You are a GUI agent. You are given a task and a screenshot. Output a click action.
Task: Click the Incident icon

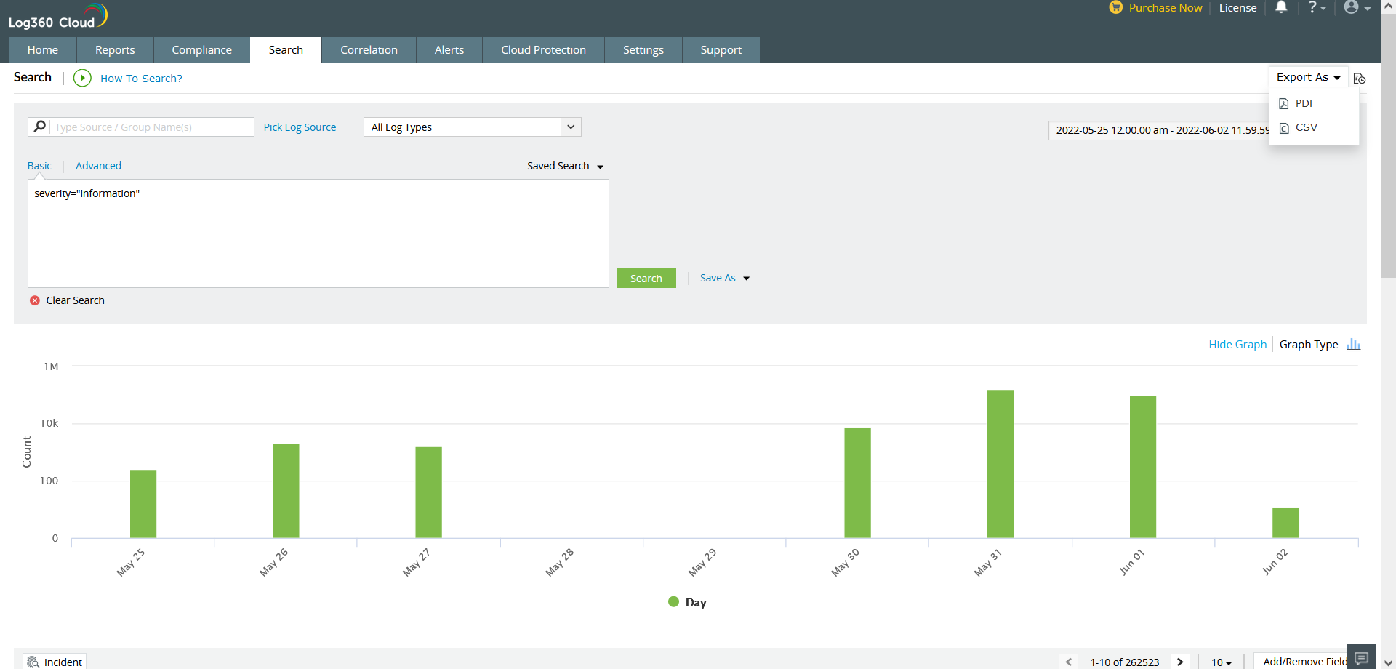pos(33,662)
